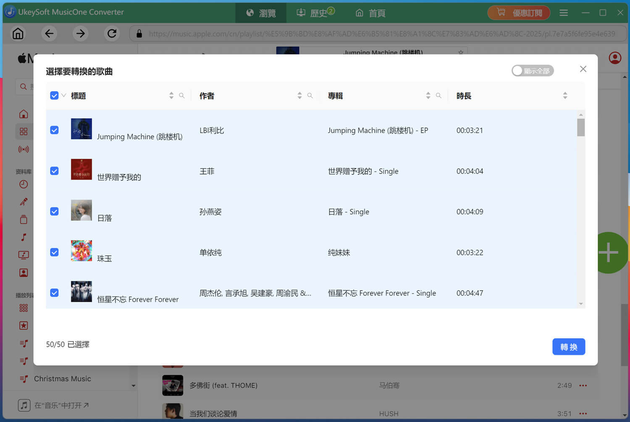Open the 首頁 tab
Image resolution: width=630 pixels, height=422 pixels.
click(x=370, y=13)
